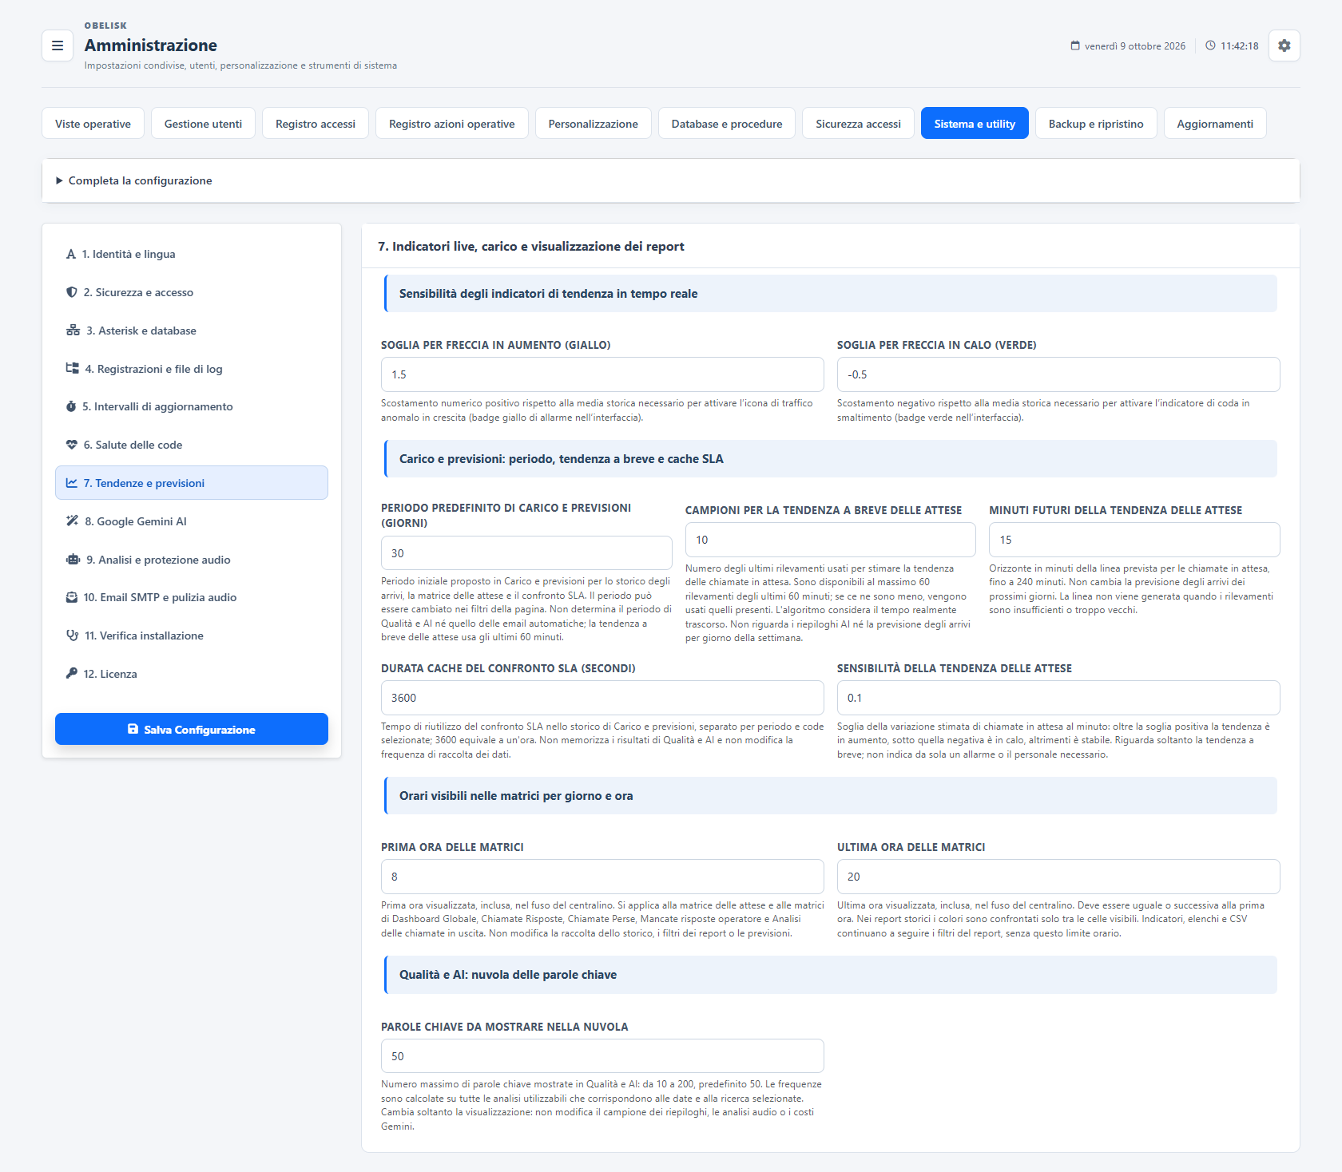Click the stethoscope icon for Verifica installazione

coord(73,635)
